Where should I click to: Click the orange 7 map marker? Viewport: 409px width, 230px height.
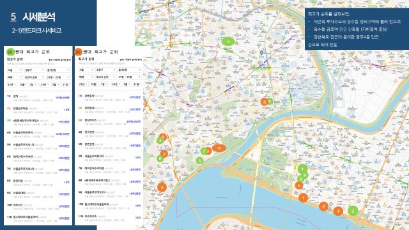point(164,154)
